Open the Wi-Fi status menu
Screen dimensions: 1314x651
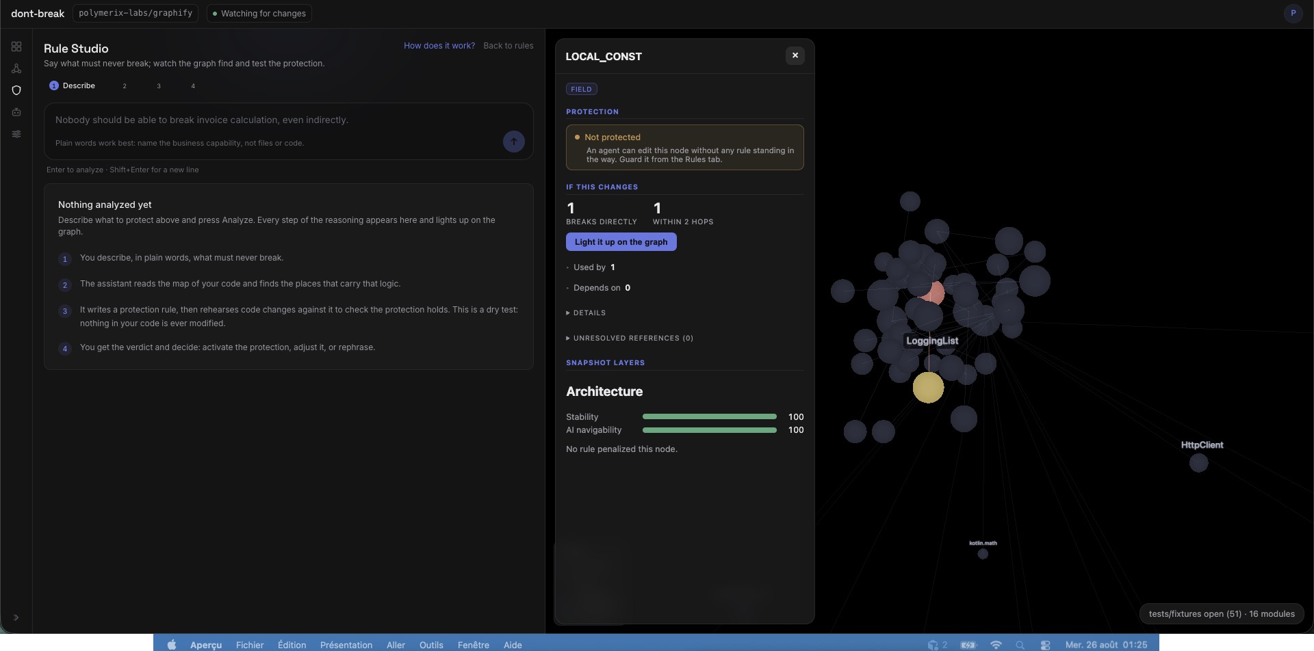click(996, 645)
